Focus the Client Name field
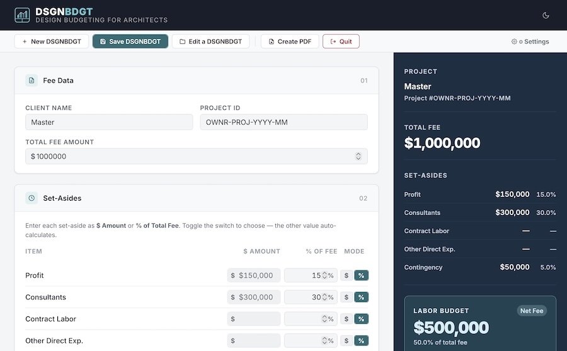This screenshot has height=351, width=567. click(109, 122)
